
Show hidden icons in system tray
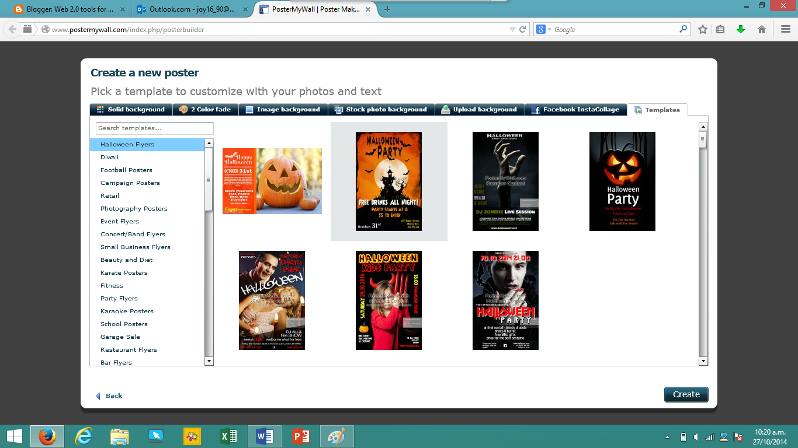click(x=666, y=436)
